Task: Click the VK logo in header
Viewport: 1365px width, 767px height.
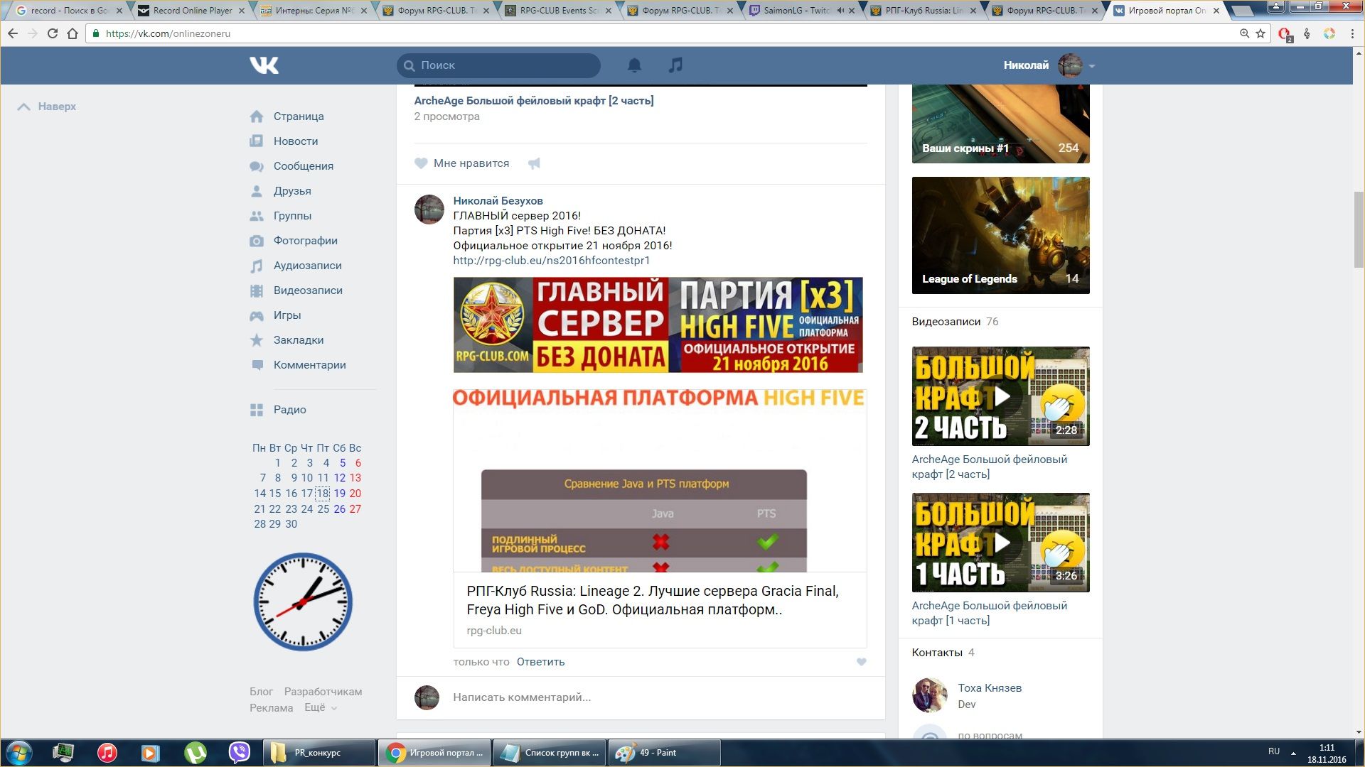Action: point(264,65)
